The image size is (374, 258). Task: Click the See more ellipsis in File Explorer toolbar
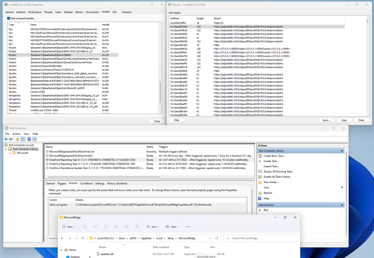click(188, 227)
